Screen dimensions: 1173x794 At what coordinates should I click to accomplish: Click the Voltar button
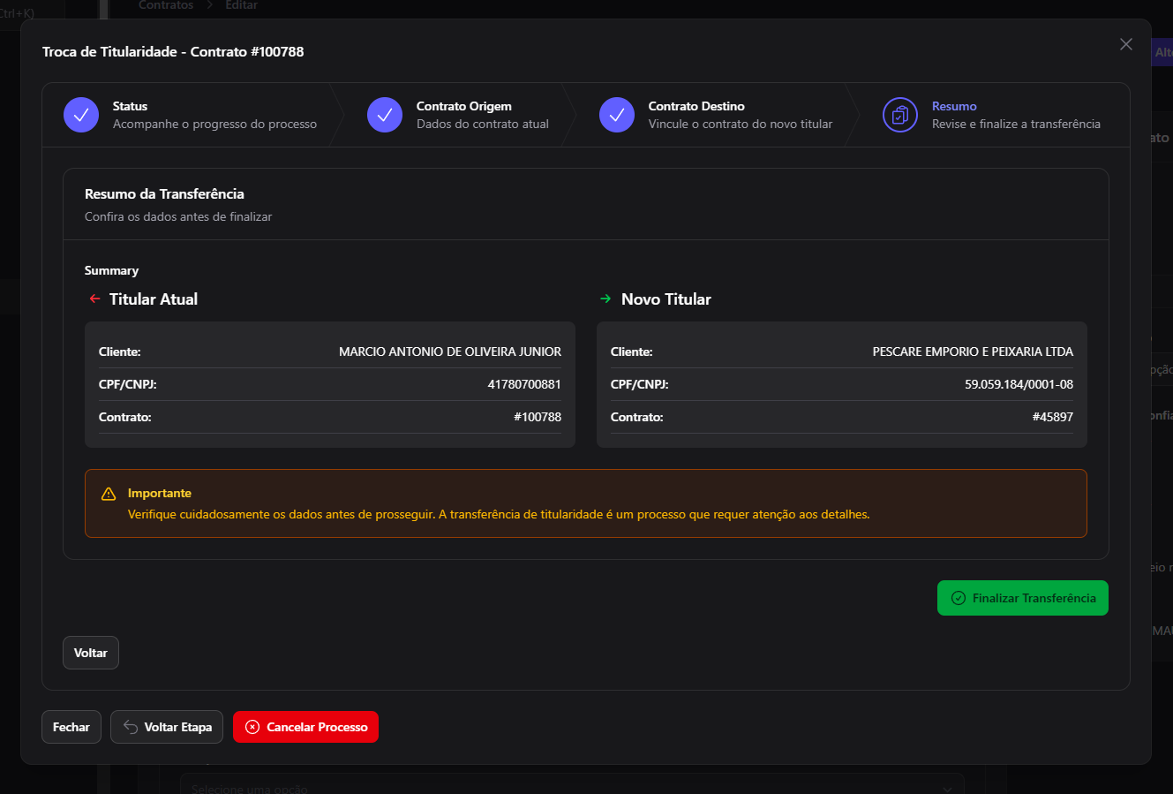click(91, 653)
